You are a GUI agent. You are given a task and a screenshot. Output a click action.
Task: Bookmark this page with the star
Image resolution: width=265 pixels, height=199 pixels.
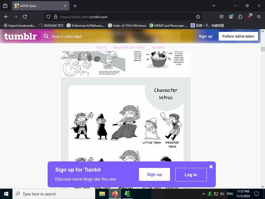pos(198,17)
